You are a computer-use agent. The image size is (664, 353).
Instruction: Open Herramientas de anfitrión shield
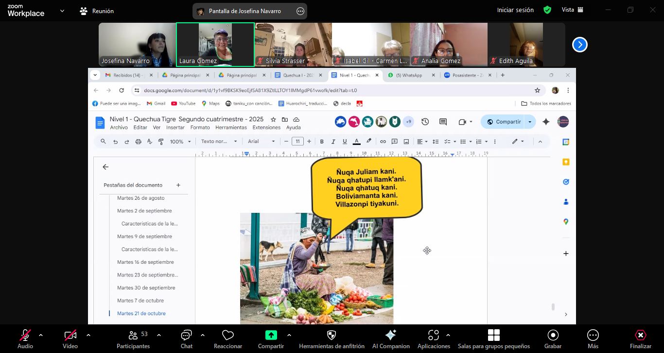tap(332, 336)
